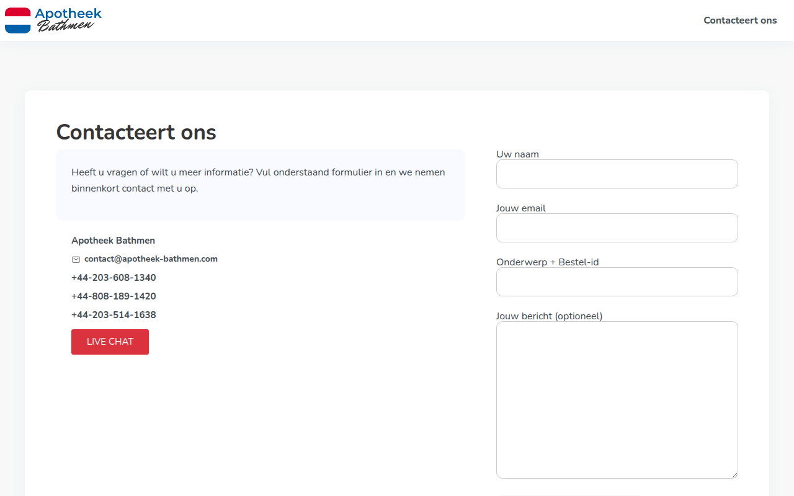
Task: Click phone number +44-203-514-1638
Action: tap(114, 315)
